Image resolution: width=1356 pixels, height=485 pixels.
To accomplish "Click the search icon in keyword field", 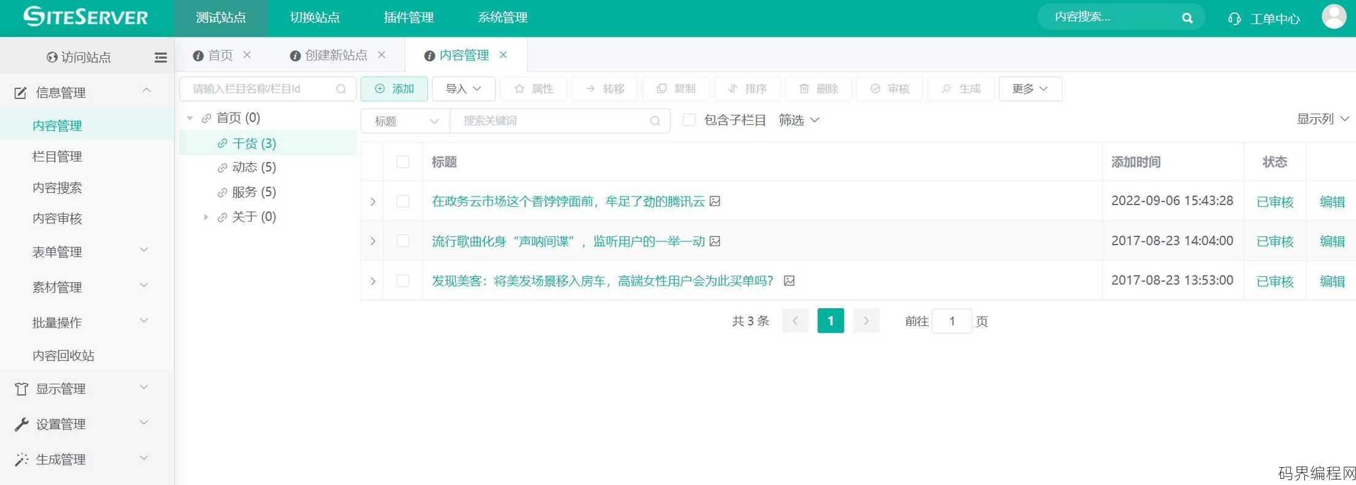I will [655, 121].
